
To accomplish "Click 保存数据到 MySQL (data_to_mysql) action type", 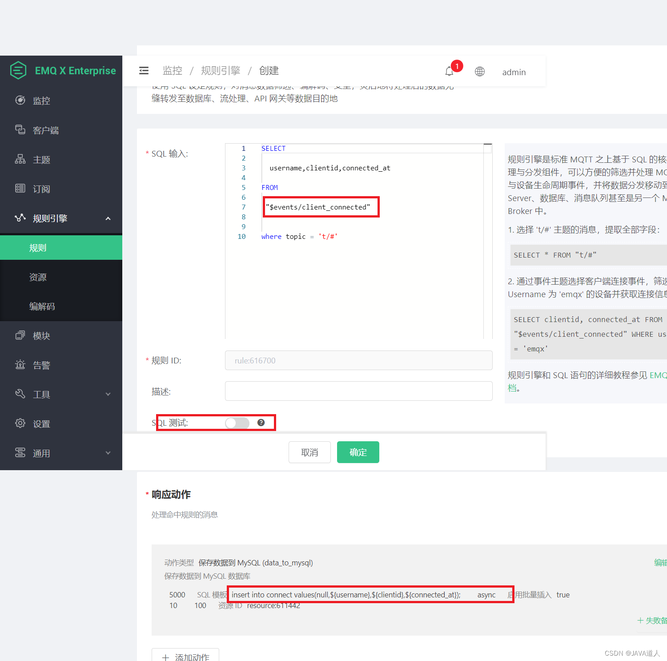I will point(256,563).
